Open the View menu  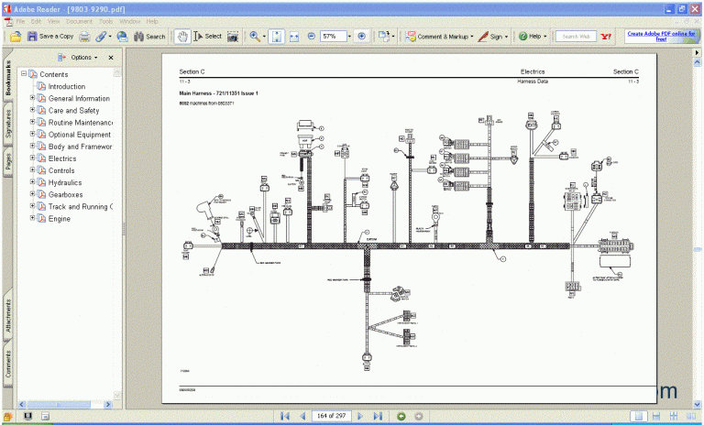coord(53,21)
